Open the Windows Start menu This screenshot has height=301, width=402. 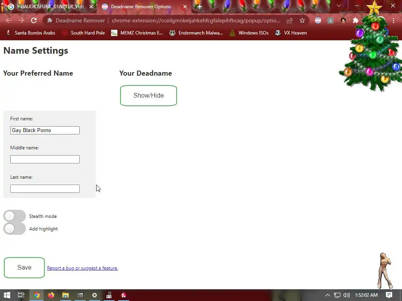click(x=7, y=295)
